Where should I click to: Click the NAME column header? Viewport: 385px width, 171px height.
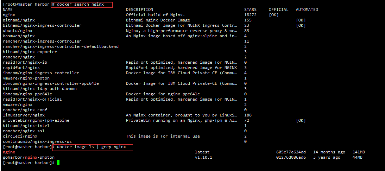click(8, 9)
